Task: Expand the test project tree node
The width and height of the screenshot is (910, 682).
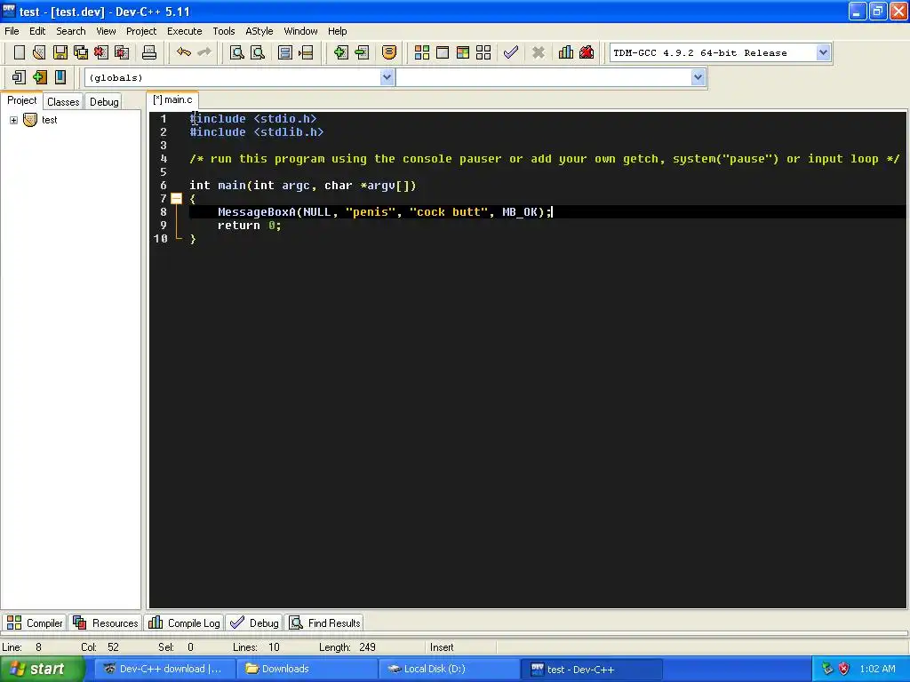Action: click(x=13, y=120)
